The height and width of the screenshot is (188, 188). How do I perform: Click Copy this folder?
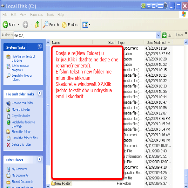[21, 116]
